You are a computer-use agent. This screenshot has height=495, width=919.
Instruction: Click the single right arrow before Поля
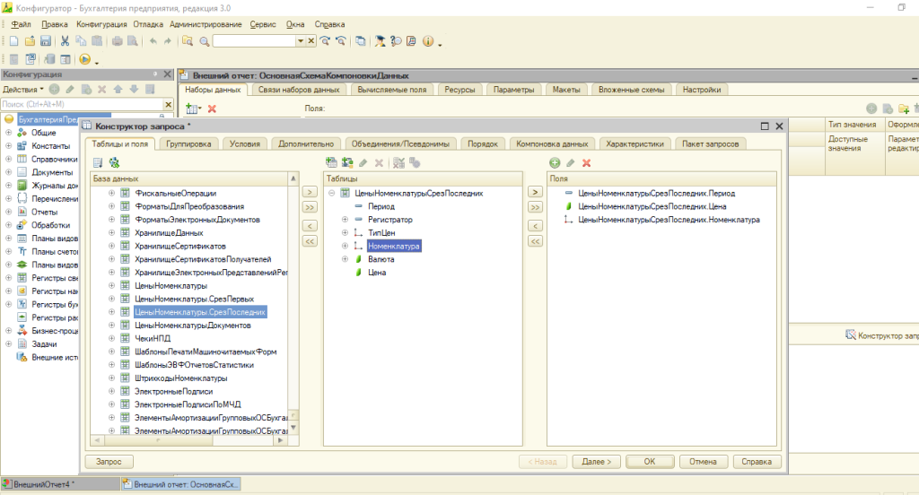535,192
